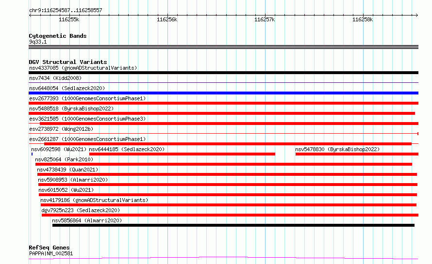Click the red dgv7925n223 variant bar
432x264 pixels.
230,215
